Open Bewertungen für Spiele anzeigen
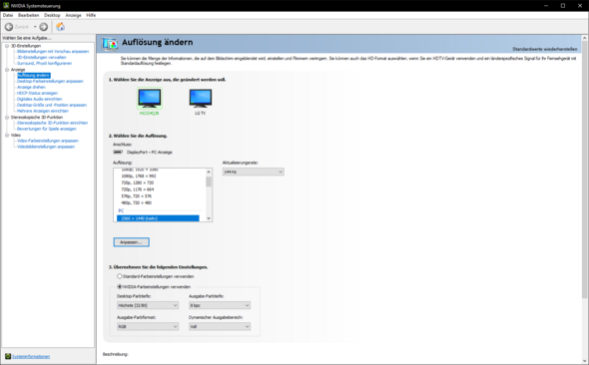 [x=47, y=129]
